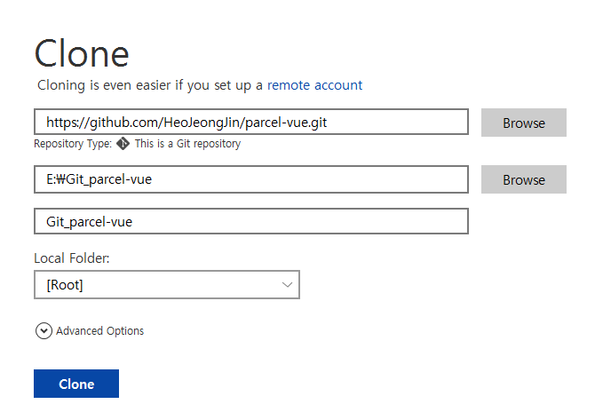Click the GitHub source URL field
Screen dimensions: 595x420
[251, 122]
